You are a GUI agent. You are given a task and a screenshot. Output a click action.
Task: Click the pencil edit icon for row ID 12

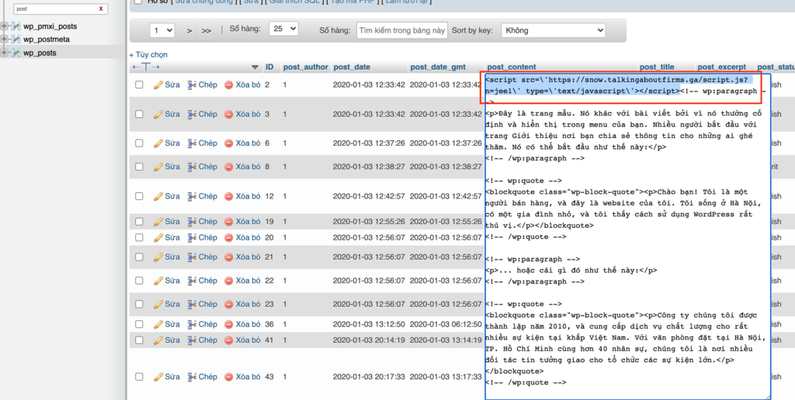(x=158, y=196)
